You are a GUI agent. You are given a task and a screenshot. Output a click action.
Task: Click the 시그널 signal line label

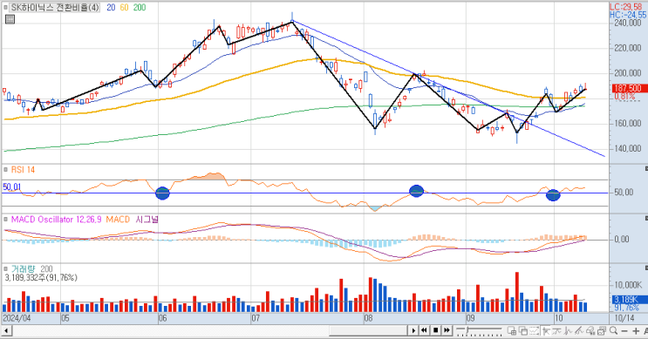point(147,220)
